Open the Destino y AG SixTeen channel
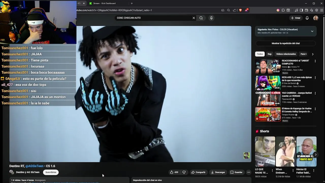 coord(28,172)
